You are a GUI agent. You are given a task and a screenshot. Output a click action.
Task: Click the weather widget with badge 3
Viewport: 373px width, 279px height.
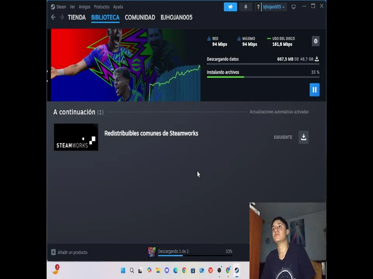pos(56,270)
